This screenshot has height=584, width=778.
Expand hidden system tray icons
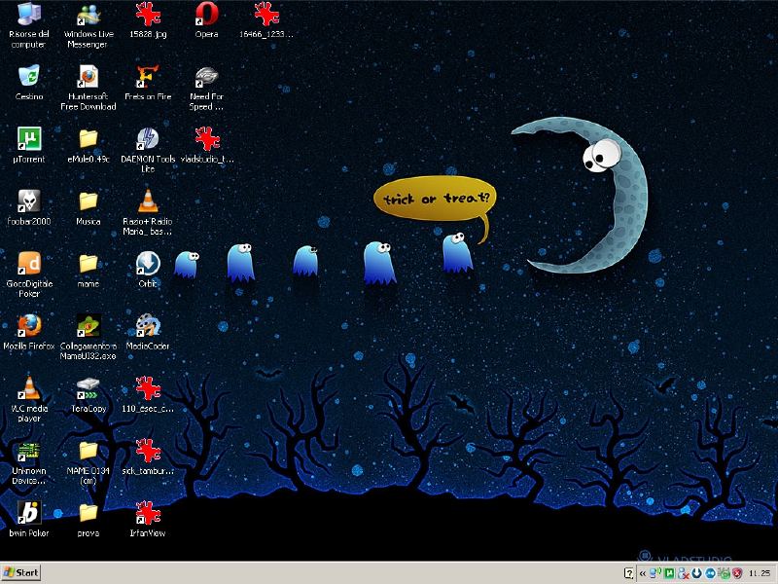(x=643, y=572)
